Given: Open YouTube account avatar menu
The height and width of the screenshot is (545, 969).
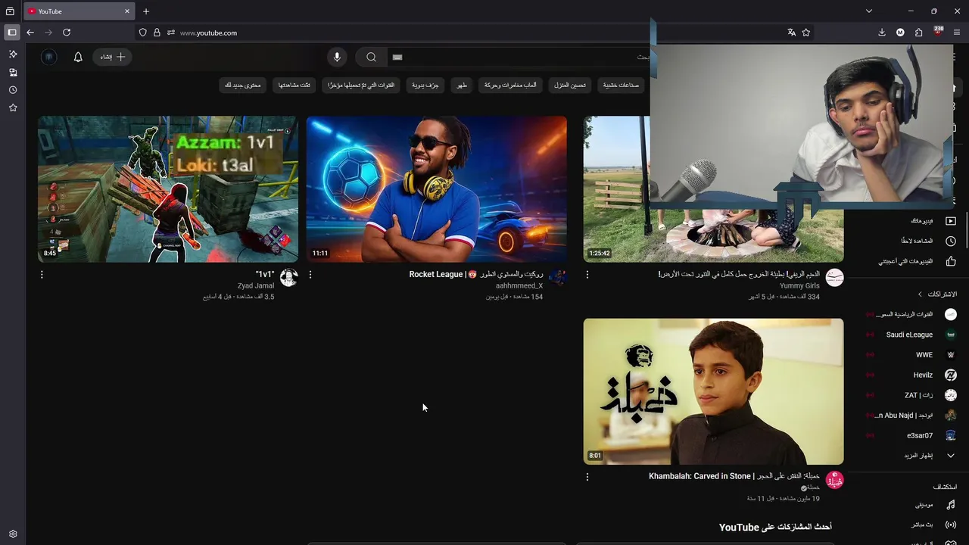Looking at the screenshot, I should 48,57.
